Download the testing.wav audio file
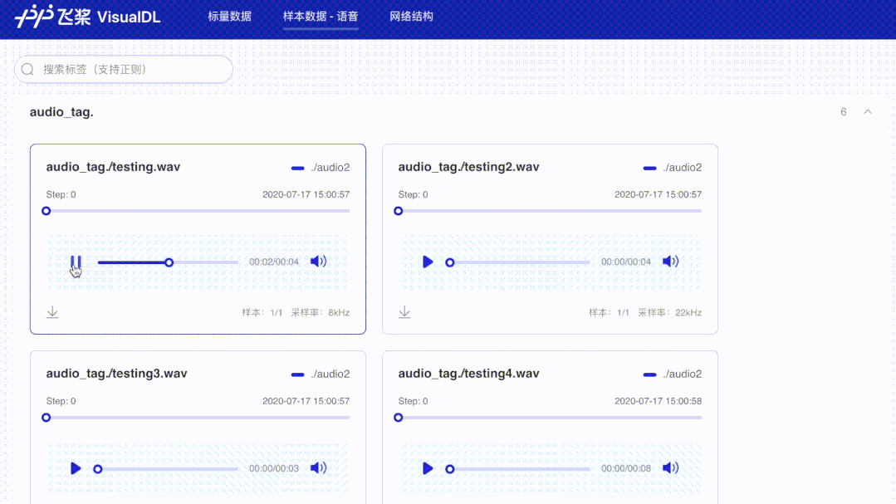Image resolution: width=896 pixels, height=504 pixels. [52, 311]
